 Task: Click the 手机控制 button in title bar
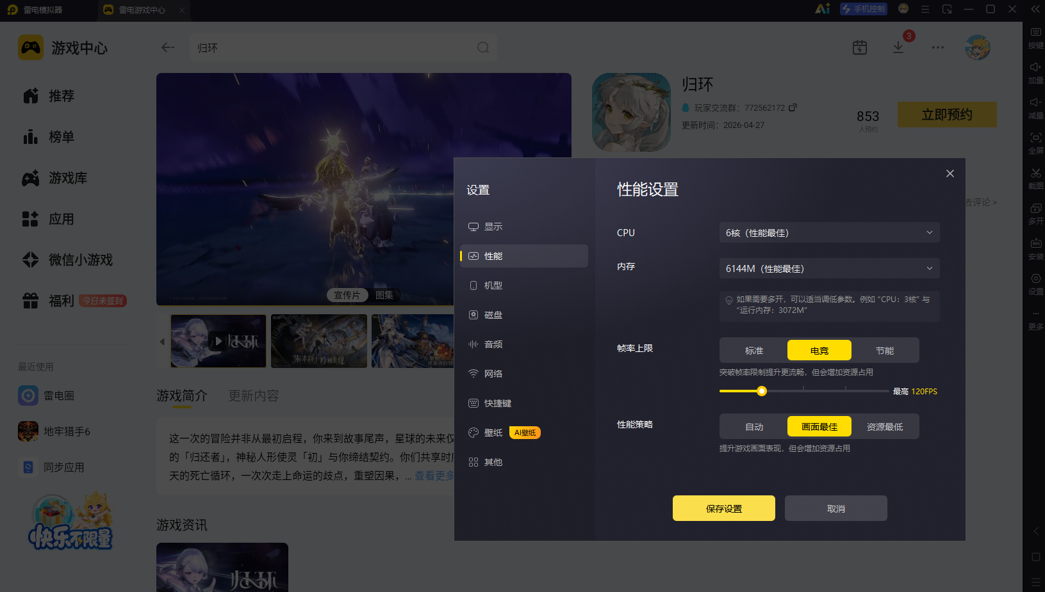pyautogui.click(x=864, y=9)
